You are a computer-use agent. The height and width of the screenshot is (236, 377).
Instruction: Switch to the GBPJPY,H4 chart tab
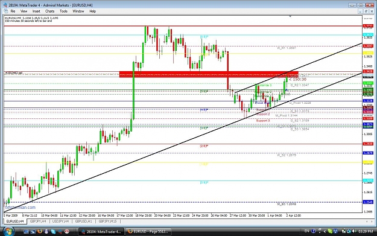pyautogui.click(x=38, y=221)
